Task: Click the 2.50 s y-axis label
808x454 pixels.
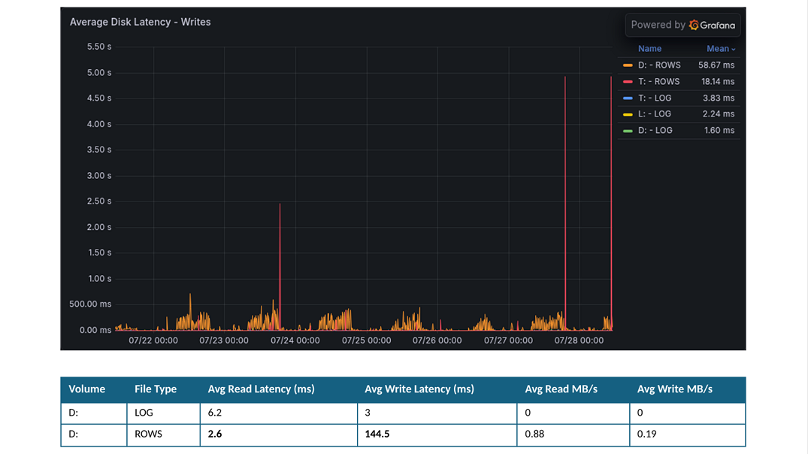Action: [99, 201]
